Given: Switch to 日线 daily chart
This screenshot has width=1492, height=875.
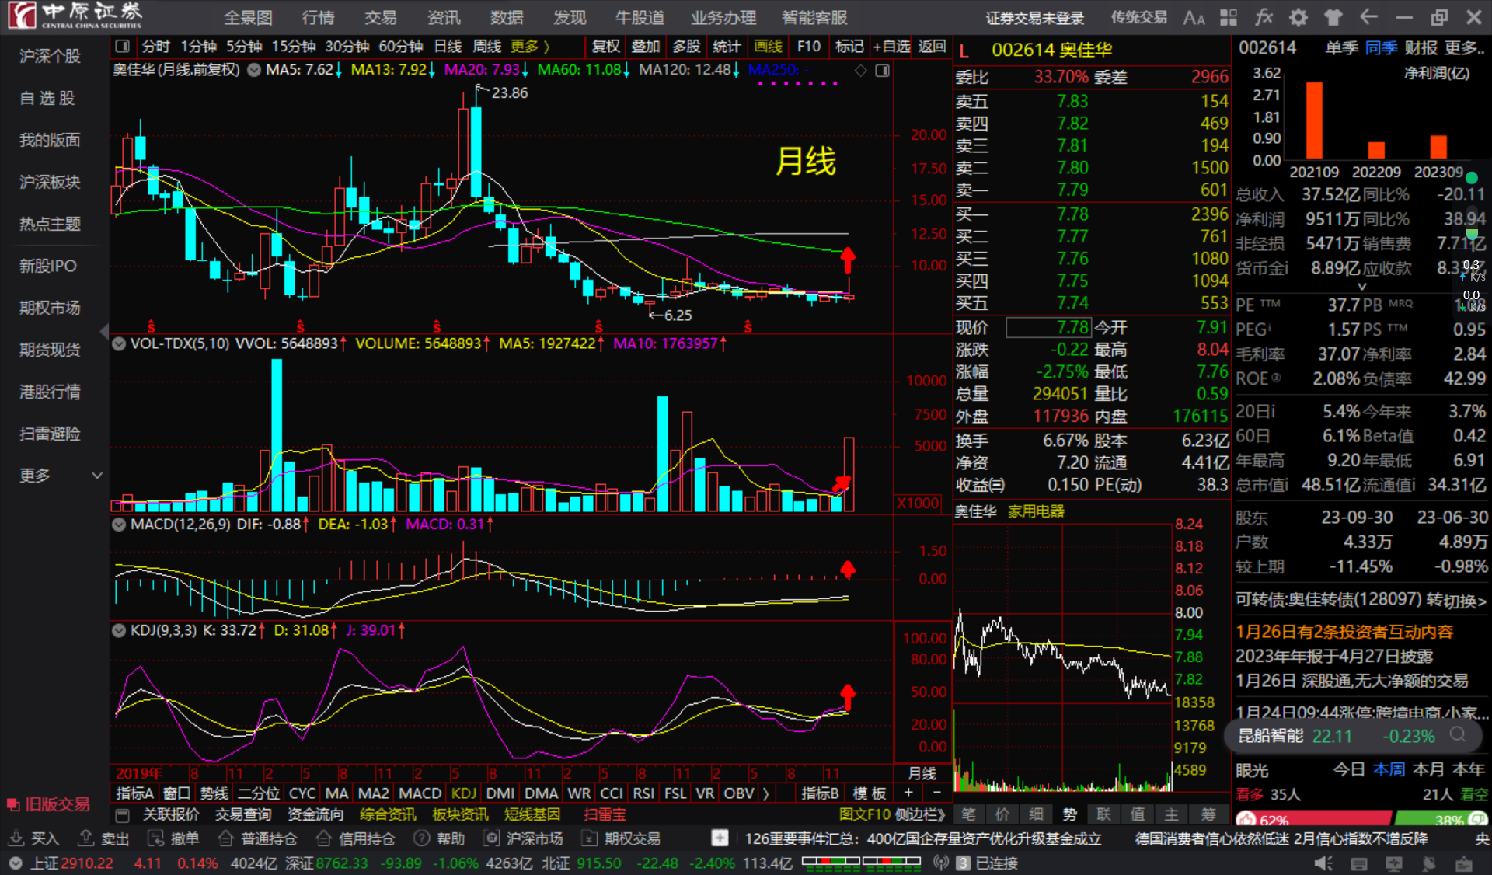Looking at the screenshot, I should click(448, 47).
